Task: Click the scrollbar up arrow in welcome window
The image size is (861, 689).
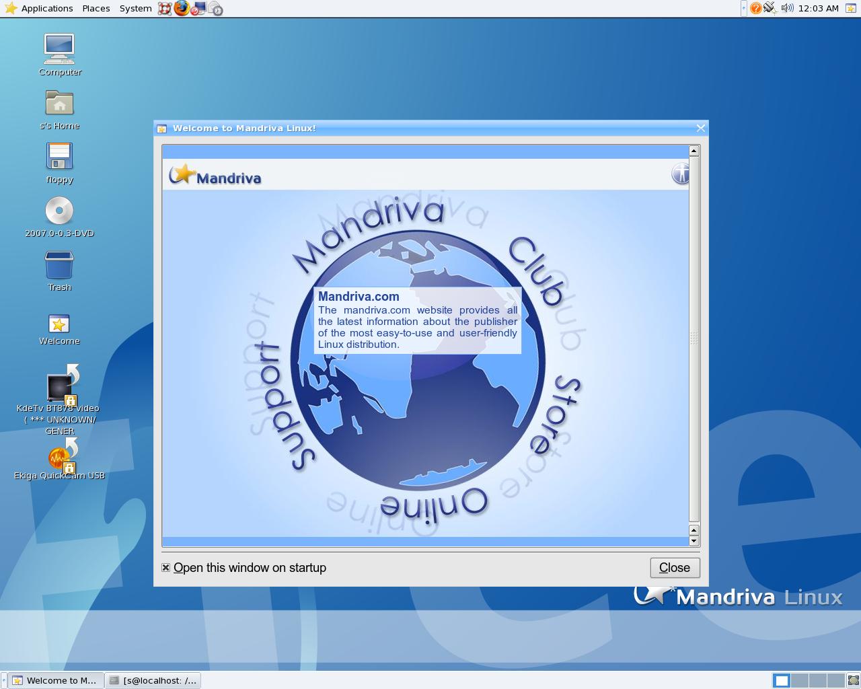Action: 694,151
